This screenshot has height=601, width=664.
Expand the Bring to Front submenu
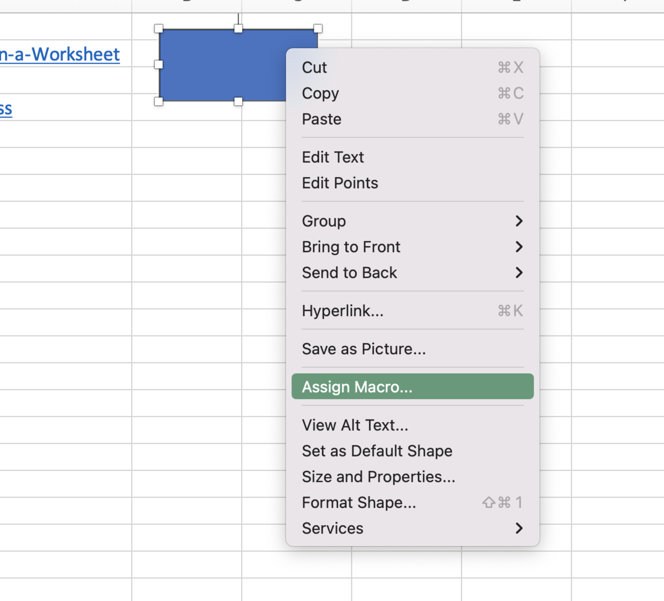(412, 247)
